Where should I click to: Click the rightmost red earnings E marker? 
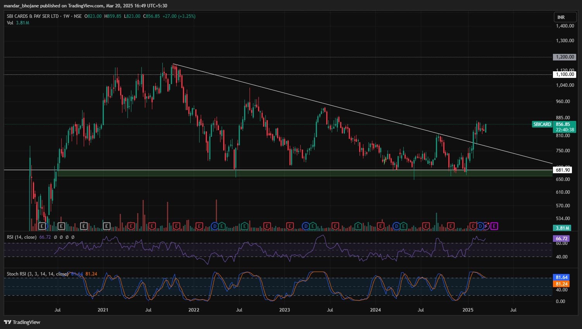pos(473,226)
